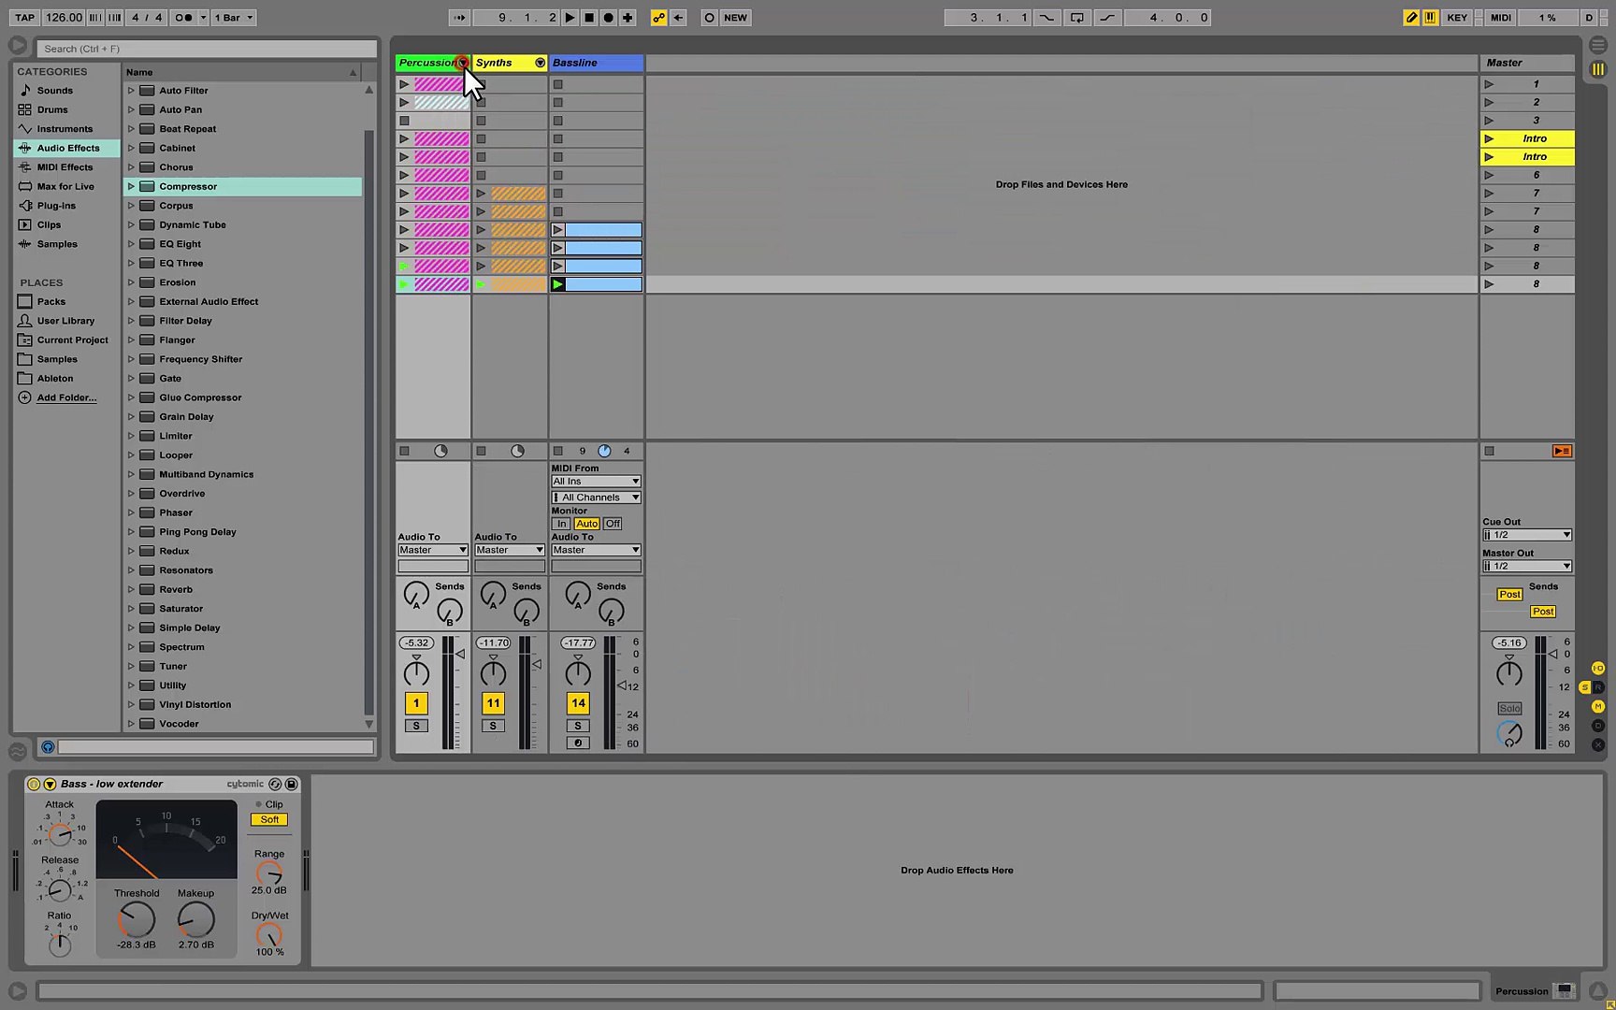
Task: Show or hide the In/Out section
Action: point(1597,669)
